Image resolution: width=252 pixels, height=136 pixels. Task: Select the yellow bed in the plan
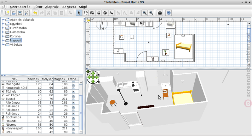(184, 47)
